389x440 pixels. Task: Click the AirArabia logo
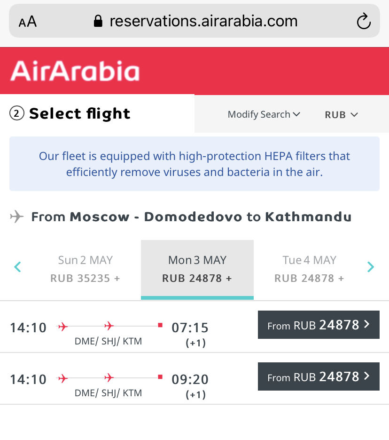pyautogui.click(x=75, y=71)
